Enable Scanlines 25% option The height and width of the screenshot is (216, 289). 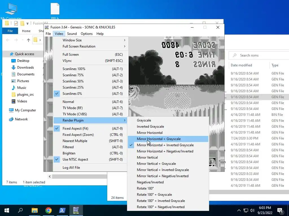coord(90,87)
